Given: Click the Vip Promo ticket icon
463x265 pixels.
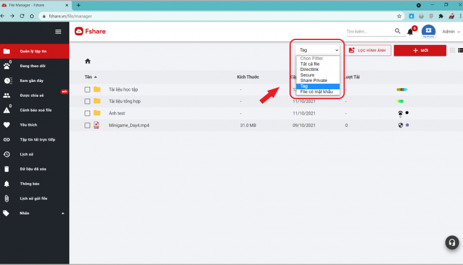Looking at the screenshot, I should [x=428, y=31].
